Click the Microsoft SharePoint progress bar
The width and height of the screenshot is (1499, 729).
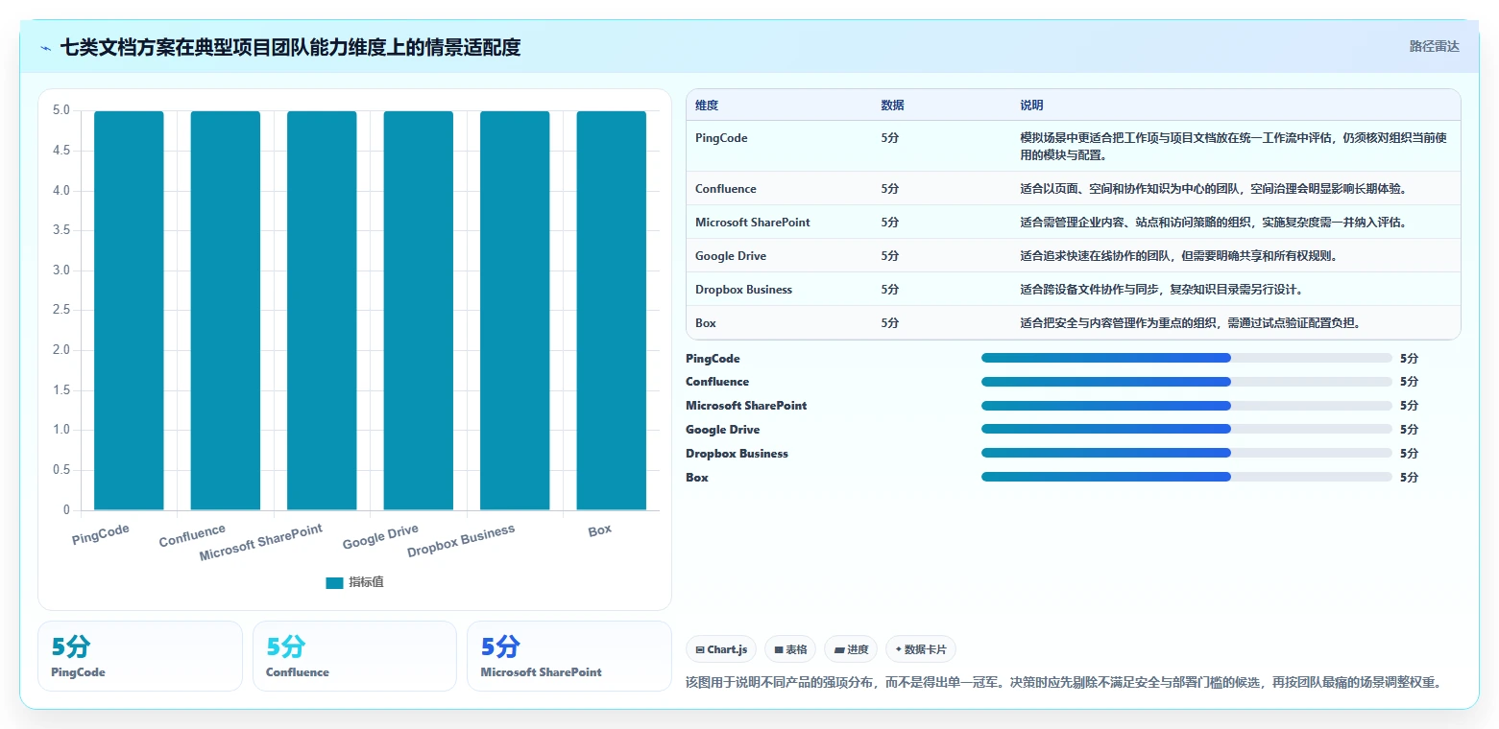[x=1186, y=406]
